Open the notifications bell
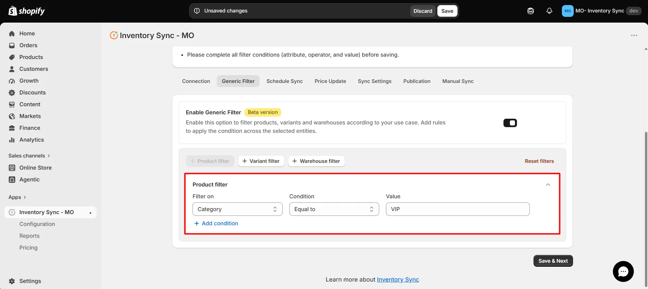The width and height of the screenshot is (648, 289). click(x=549, y=11)
